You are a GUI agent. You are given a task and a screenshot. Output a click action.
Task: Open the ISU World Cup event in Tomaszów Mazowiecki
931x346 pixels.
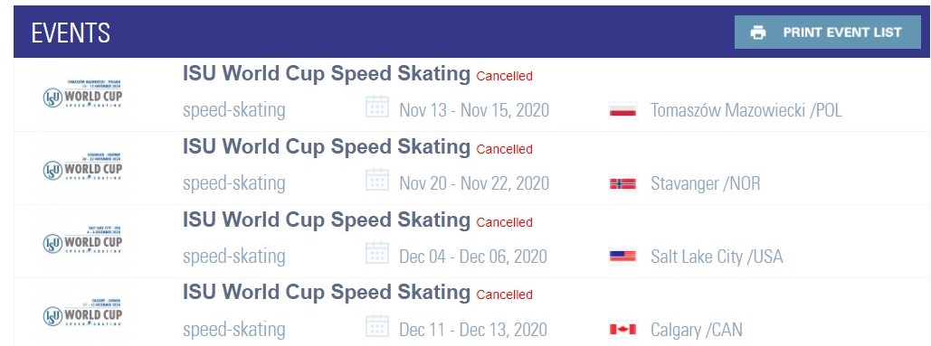[327, 74]
